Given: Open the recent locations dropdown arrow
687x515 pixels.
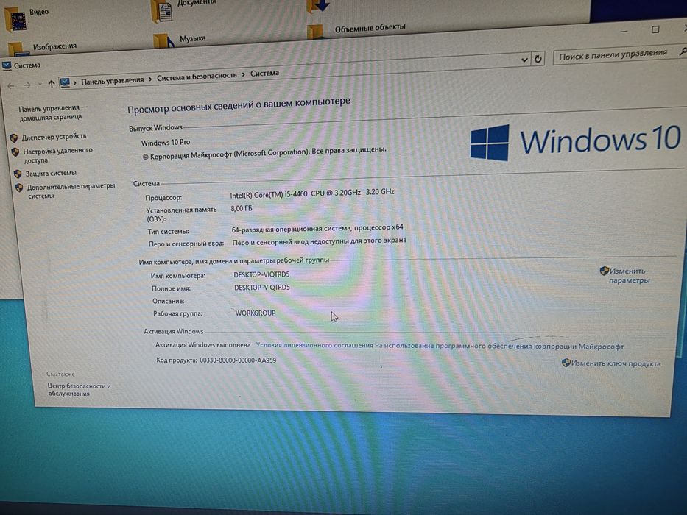Looking at the screenshot, I should point(40,84).
